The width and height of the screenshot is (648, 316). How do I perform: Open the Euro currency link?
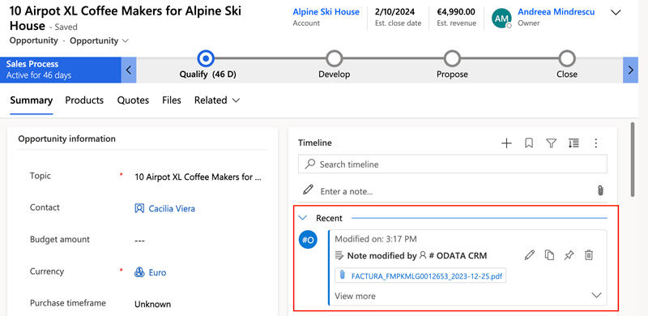[x=157, y=272]
